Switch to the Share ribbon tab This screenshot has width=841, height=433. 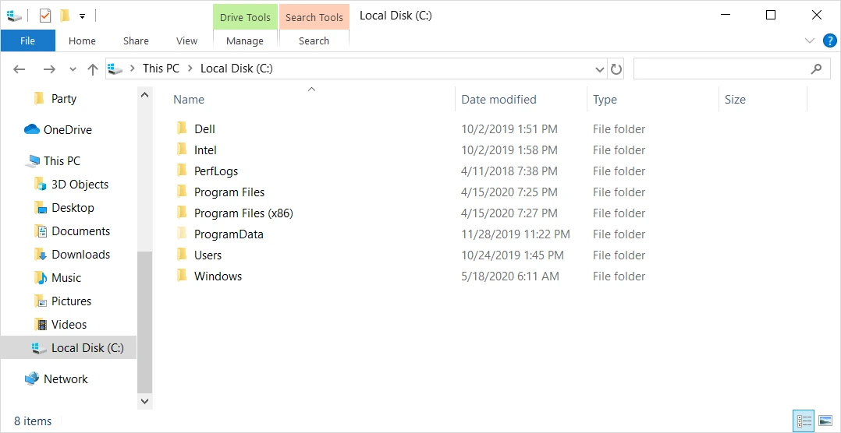(x=136, y=40)
